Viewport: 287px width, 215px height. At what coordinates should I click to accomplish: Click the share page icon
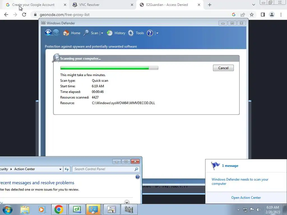(x=243, y=15)
